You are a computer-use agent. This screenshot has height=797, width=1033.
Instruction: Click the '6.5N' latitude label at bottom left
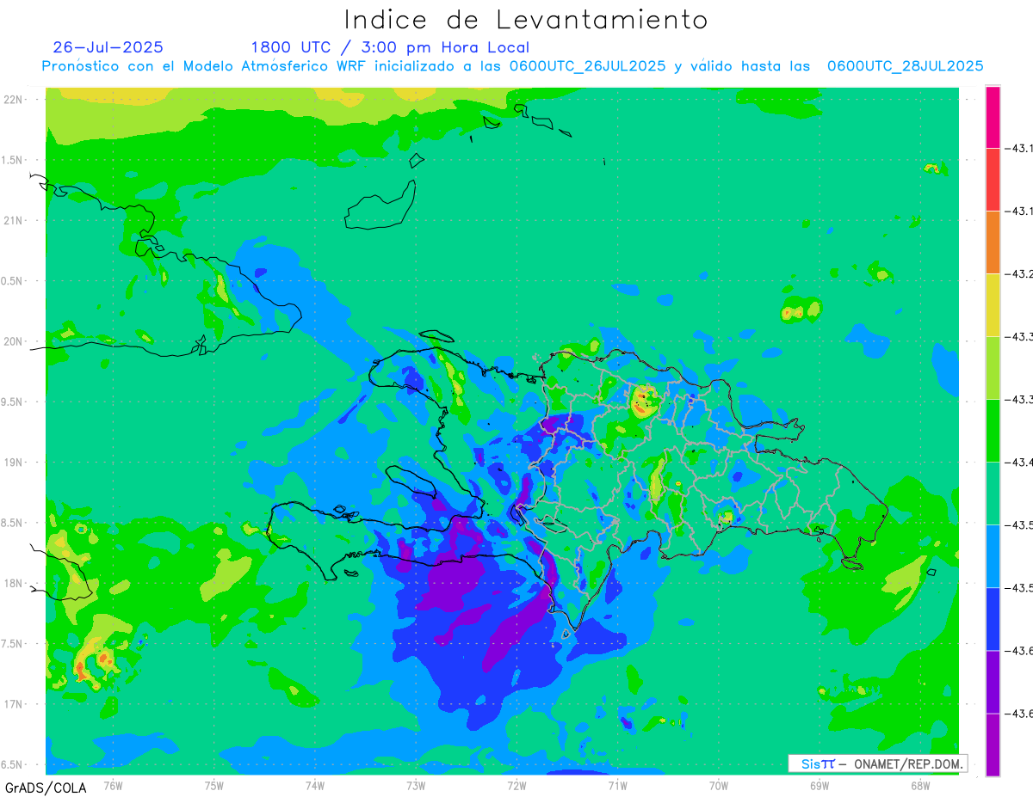tap(13, 765)
